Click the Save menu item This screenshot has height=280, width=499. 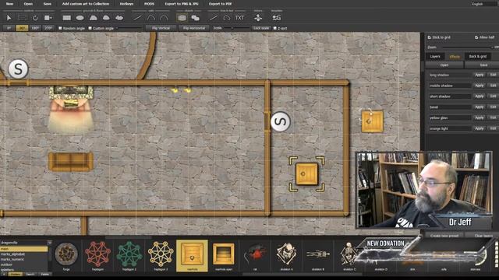(47, 4)
